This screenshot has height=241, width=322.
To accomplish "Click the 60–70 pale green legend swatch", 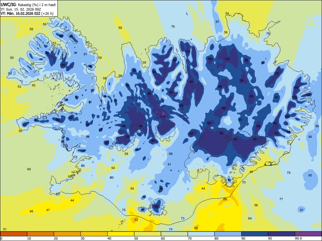I will click(x=174, y=234).
